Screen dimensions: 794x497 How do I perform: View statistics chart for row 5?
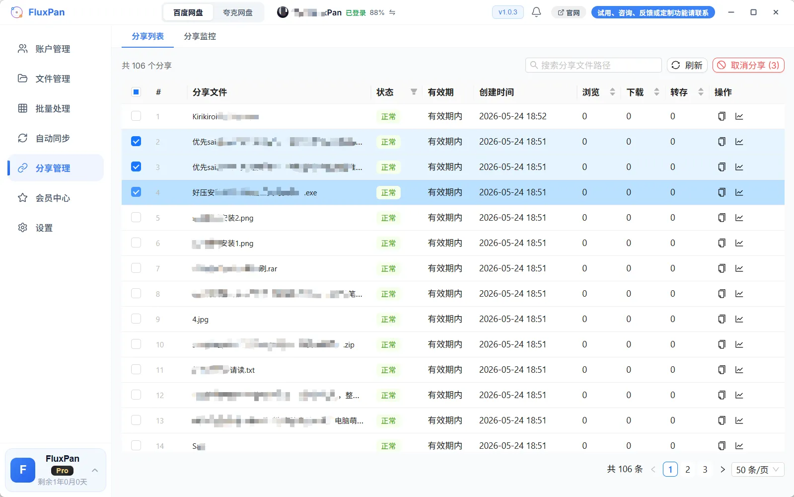click(739, 218)
